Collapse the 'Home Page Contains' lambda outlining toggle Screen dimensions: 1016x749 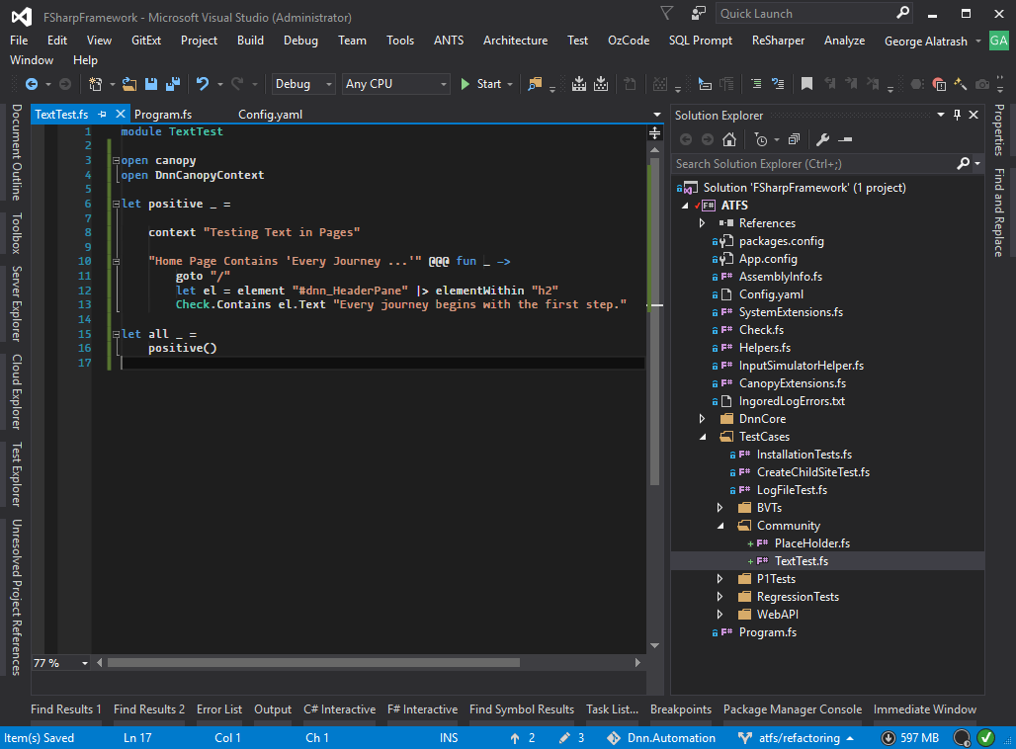116,262
